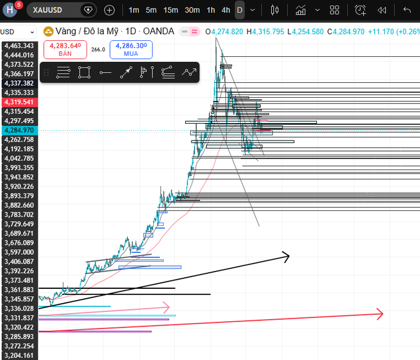Click the current price label 4,284.970
Viewport: 420px width, 360px height.
[x=20, y=130]
